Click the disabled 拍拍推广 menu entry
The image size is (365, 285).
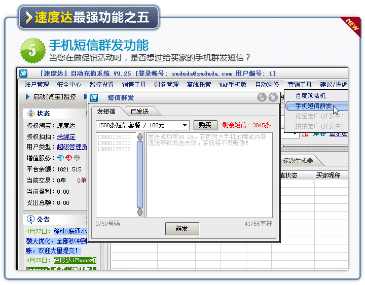(x=319, y=126)
